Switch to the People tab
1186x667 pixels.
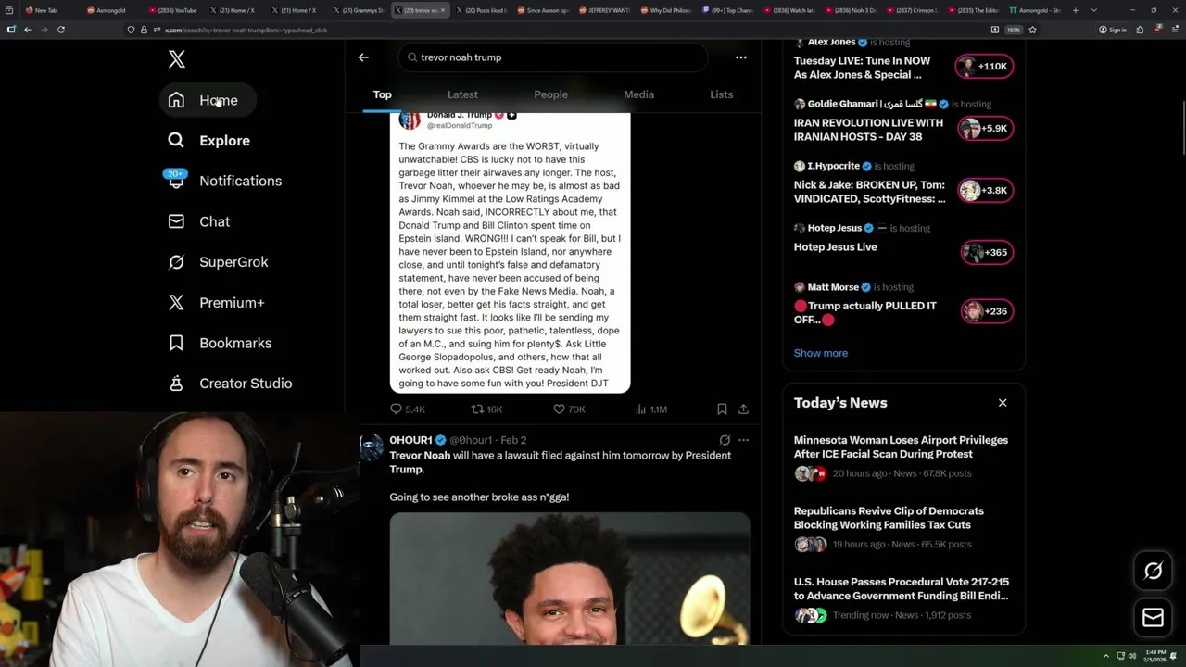[x=550, y=94]
